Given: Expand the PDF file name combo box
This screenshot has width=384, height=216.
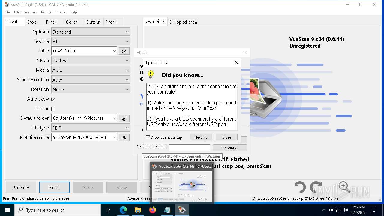Looking at the screenshot, I should (x=114, y=137).
